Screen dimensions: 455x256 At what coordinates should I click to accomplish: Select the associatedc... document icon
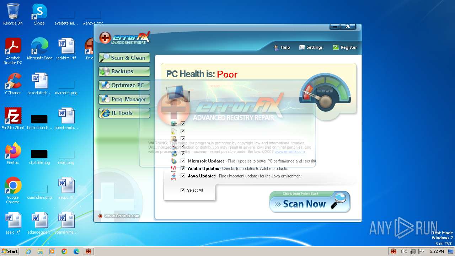(x=39, y=84)
